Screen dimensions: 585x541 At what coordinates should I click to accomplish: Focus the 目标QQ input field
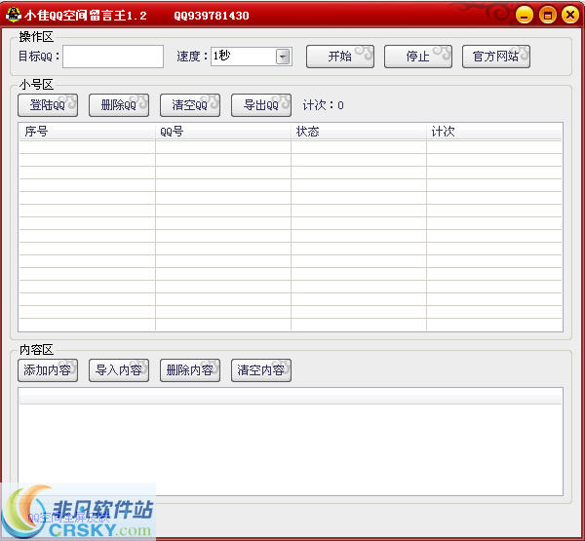pos(113,57)
